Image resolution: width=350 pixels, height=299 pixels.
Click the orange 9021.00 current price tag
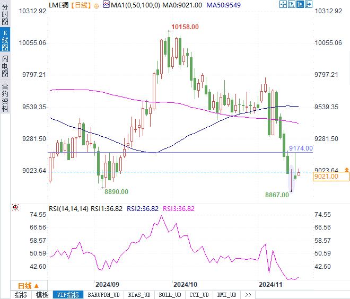point(331,177)
